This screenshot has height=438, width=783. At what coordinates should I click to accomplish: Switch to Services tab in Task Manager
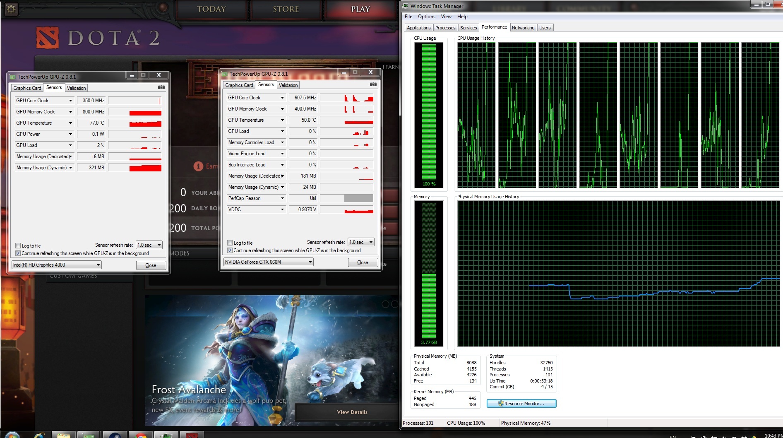[468, 28]
